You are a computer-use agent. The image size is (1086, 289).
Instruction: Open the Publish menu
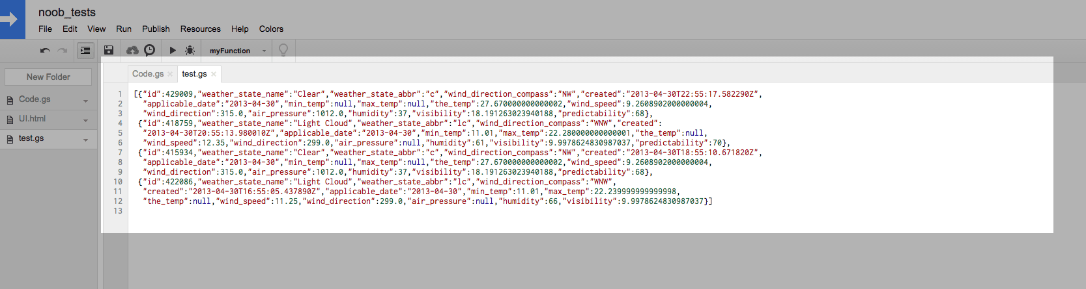point(156,29)
